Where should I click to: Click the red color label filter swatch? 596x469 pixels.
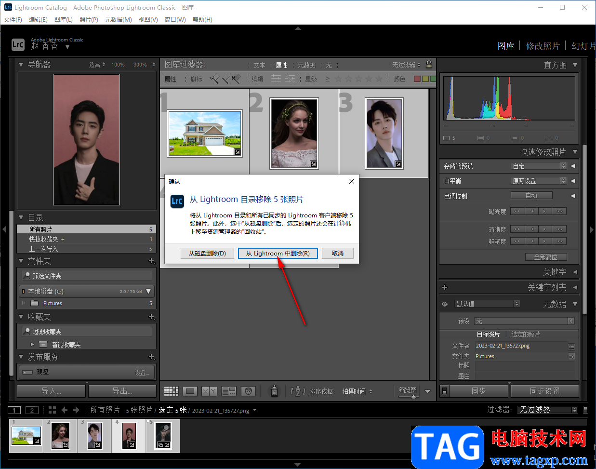coord(417,79)
